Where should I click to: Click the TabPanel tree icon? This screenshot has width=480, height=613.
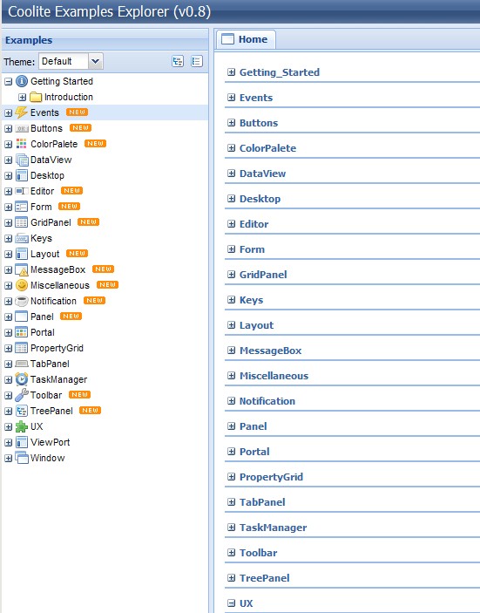click(22, 364)
